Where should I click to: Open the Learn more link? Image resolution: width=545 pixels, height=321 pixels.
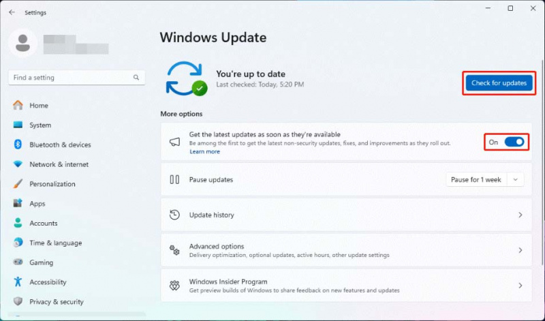point(204,151)
